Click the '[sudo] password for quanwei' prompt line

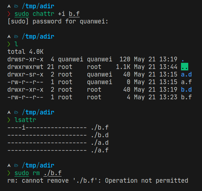pyautogui.click(x=58, y=21)
